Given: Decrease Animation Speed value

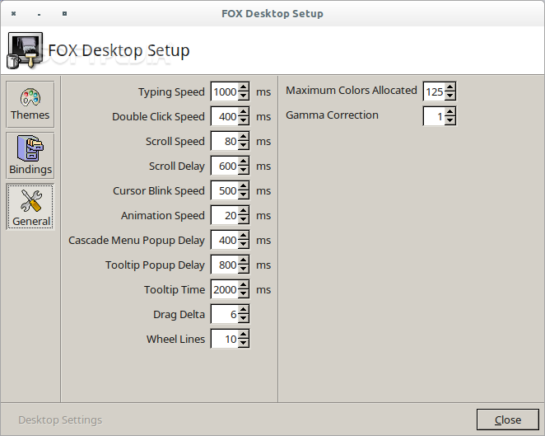Looking at the screenshot, I should click(x=244, y=219).
